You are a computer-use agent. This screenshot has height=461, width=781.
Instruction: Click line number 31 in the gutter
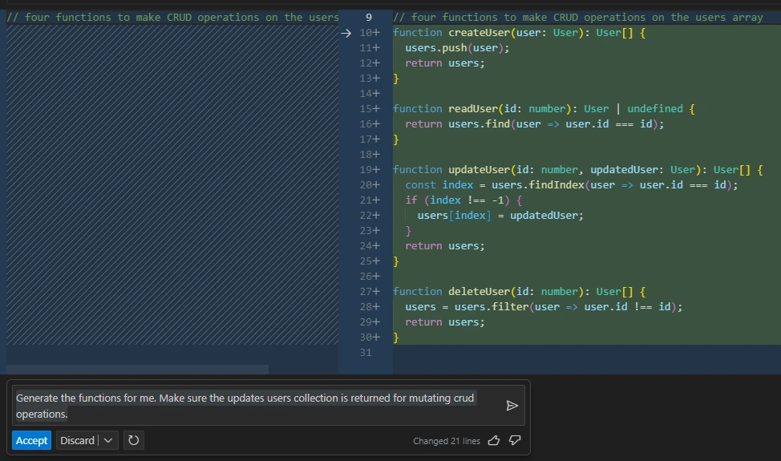click(x=366, y=353)
